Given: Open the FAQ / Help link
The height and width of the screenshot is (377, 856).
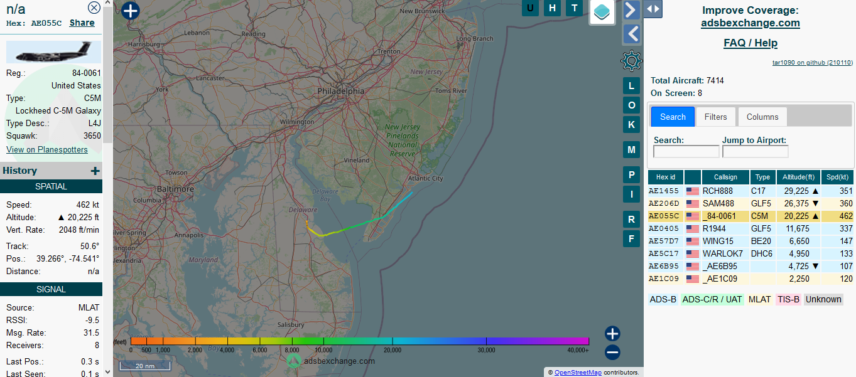Looking at the screenshot, I should (x=750, y=43).
